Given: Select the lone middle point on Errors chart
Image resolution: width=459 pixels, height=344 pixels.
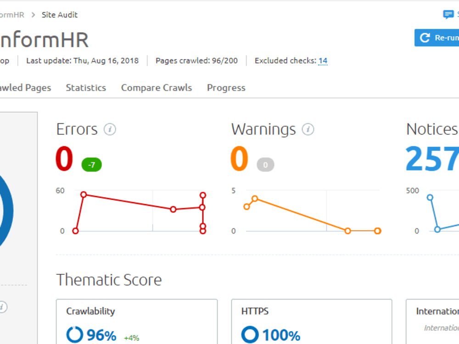Looking at the screenshot, I should [173, 210].
